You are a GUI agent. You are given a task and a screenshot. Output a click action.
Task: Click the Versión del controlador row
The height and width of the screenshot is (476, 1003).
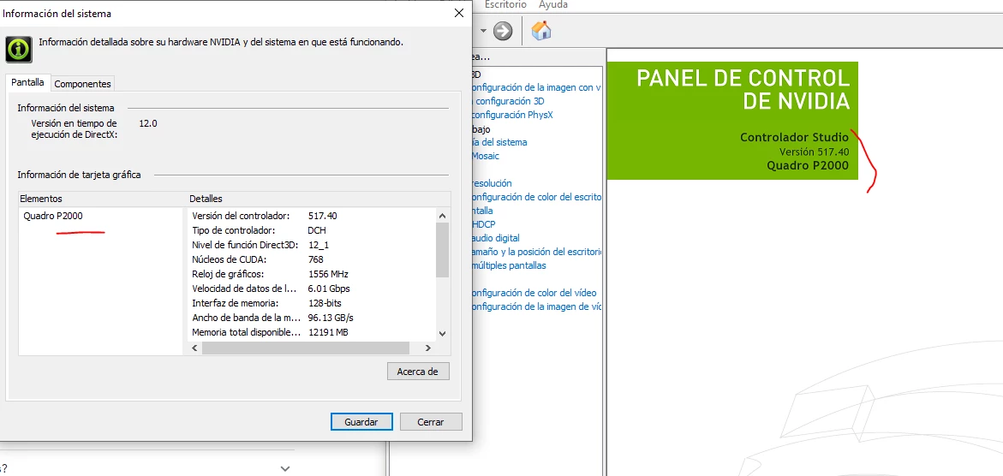pos(313,217)
